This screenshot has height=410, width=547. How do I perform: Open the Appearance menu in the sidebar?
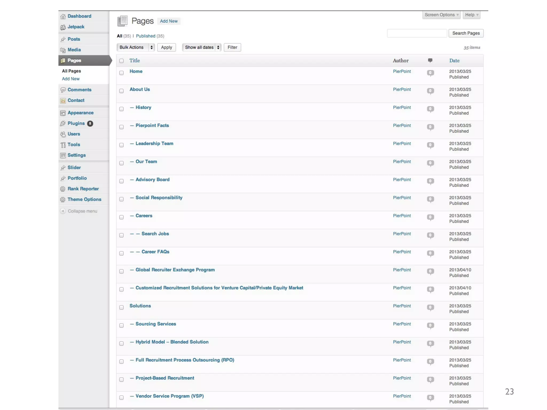pos(80,113)
